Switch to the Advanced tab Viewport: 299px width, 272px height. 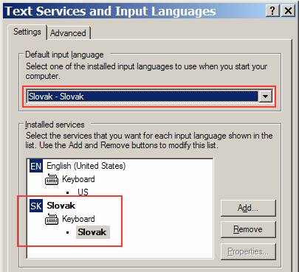tap(68, 33)
